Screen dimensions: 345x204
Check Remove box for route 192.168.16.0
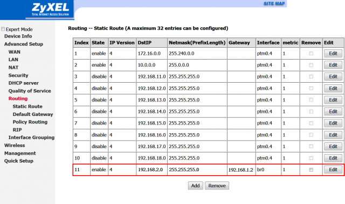point(311,135)
